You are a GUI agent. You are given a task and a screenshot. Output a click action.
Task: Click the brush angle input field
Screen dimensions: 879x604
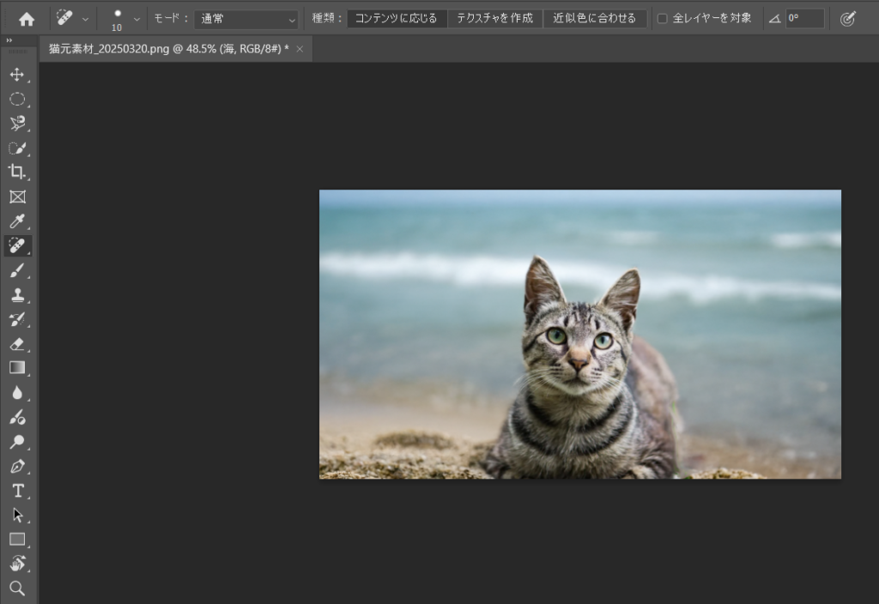tap(804, 19)
